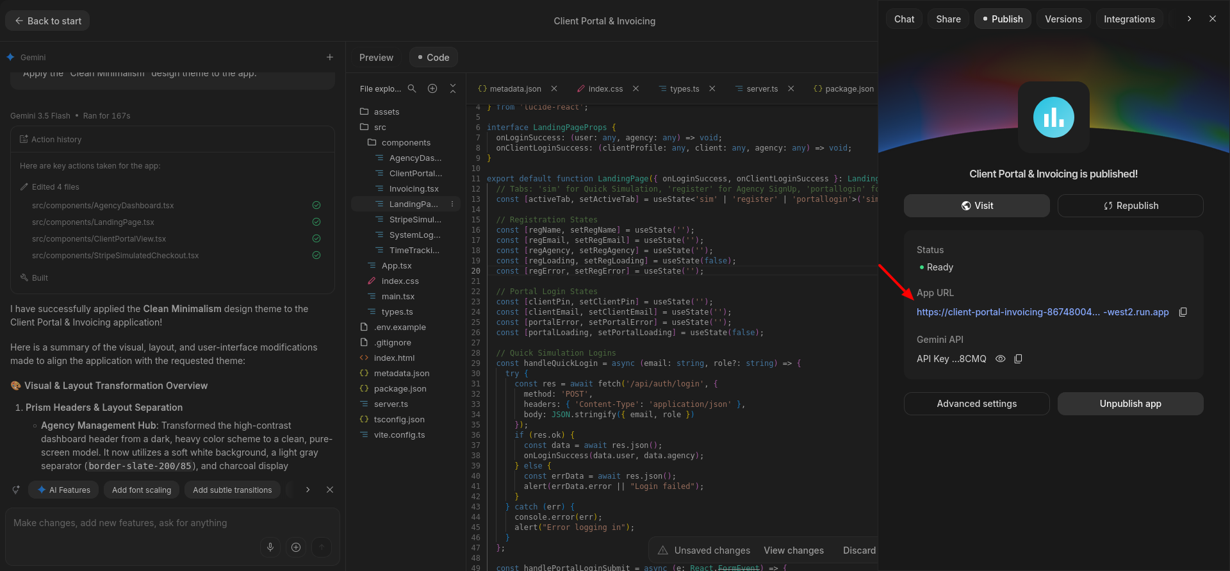Copy the App URL to clipboard
The height and width of the screenshot is (571, 1230).
point(1183,312)
